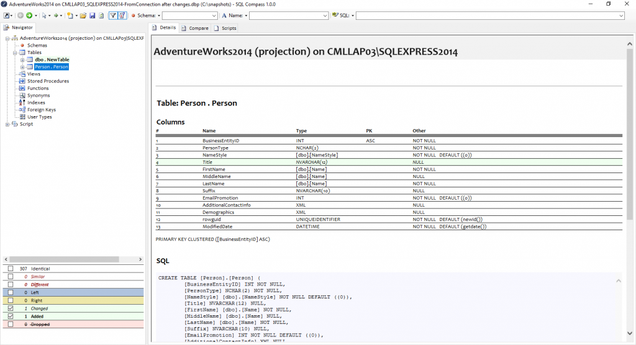Switch to the Compare tab
This screenshot has width=636, height=345.
(x=195, y=28)
